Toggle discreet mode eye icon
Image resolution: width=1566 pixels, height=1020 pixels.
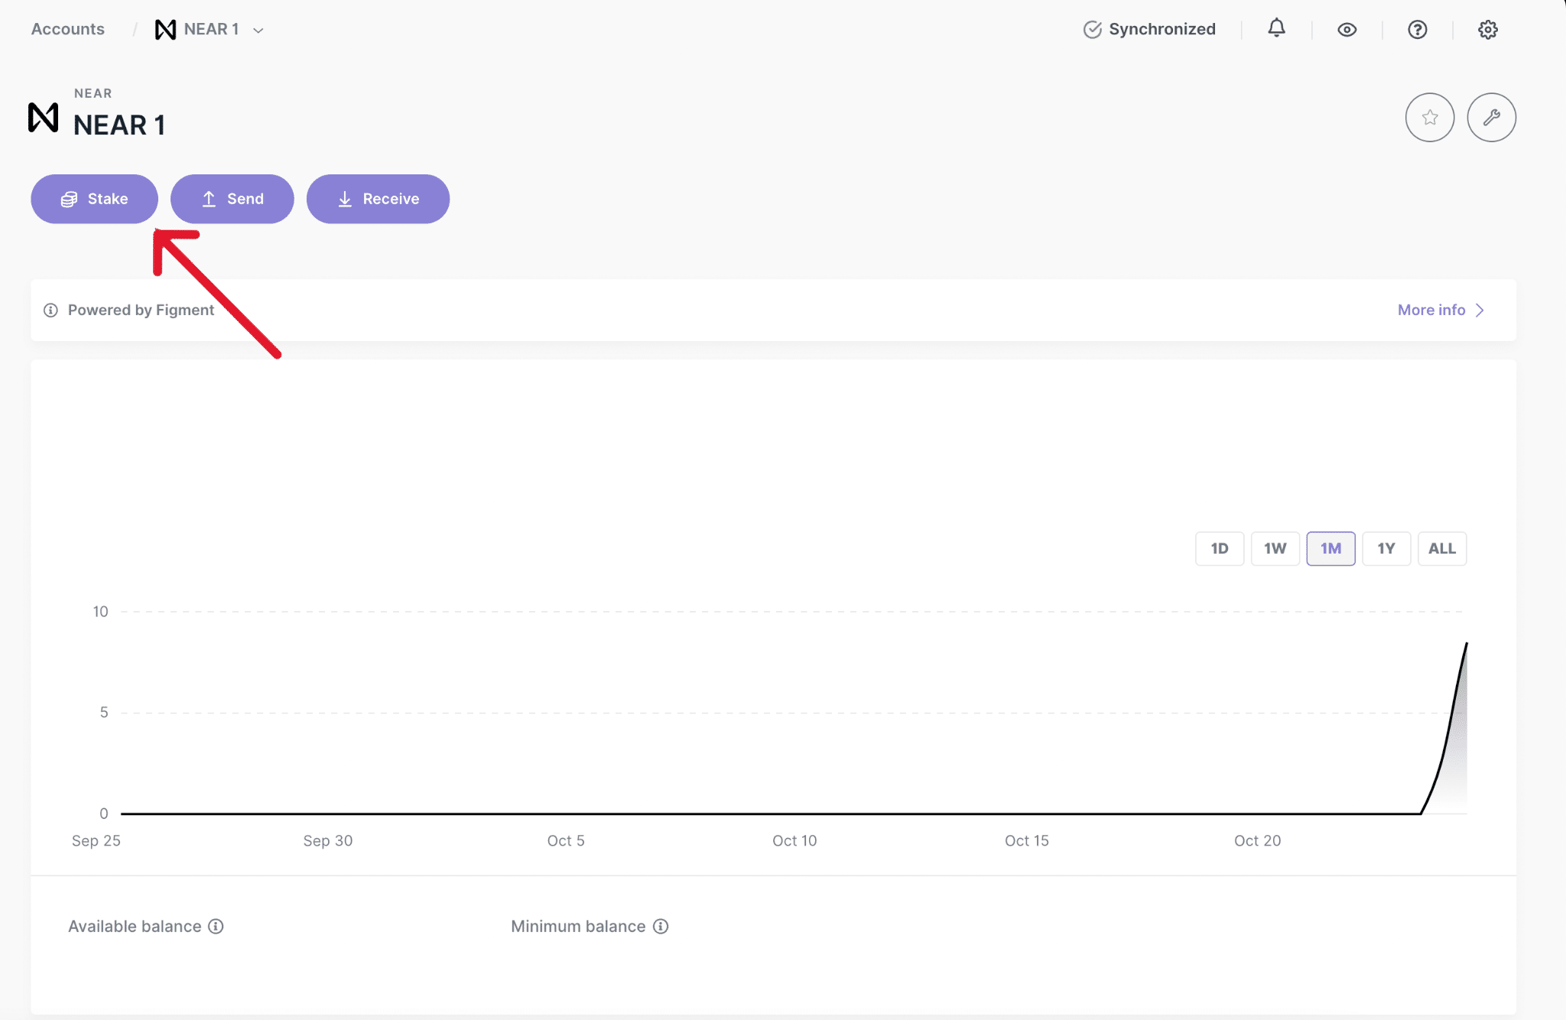pos(1347,30)
